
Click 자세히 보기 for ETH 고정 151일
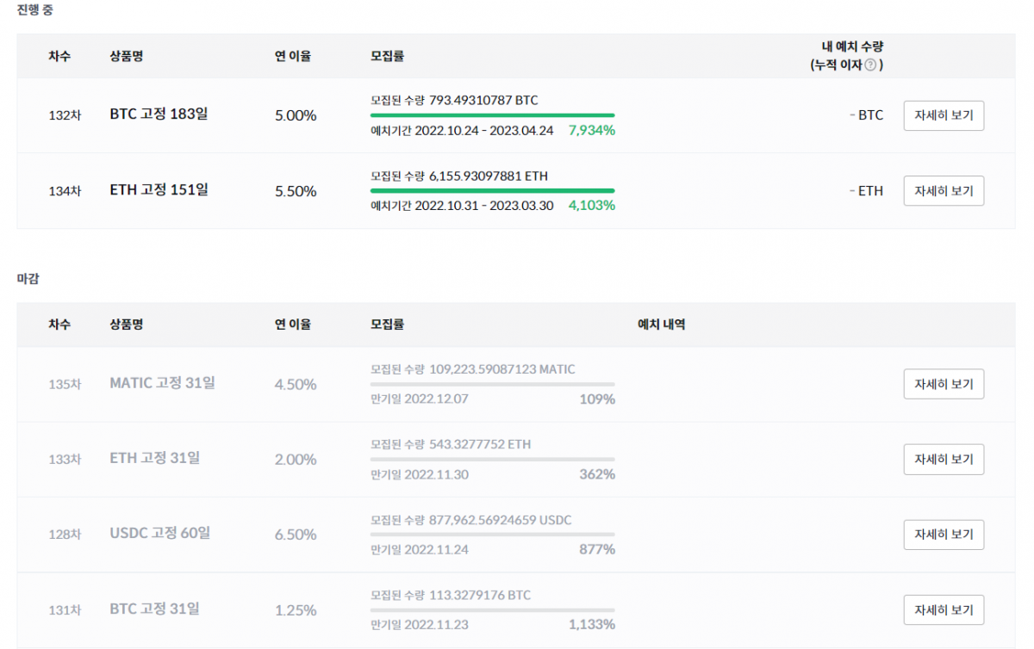click(x=944, y=190)
